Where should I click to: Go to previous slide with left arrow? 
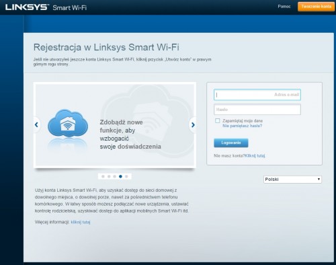pos(36,124)
